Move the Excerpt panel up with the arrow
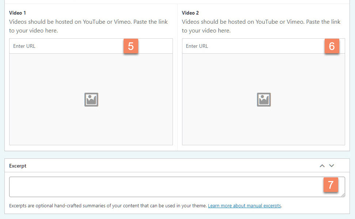The image size is (355, 219). [x=322, y=166]
